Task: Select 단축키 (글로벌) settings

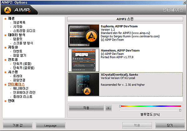Action: 24,68
